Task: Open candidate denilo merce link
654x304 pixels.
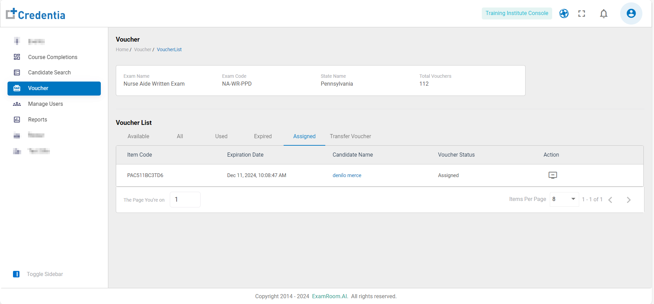Action: click(347, 175)
